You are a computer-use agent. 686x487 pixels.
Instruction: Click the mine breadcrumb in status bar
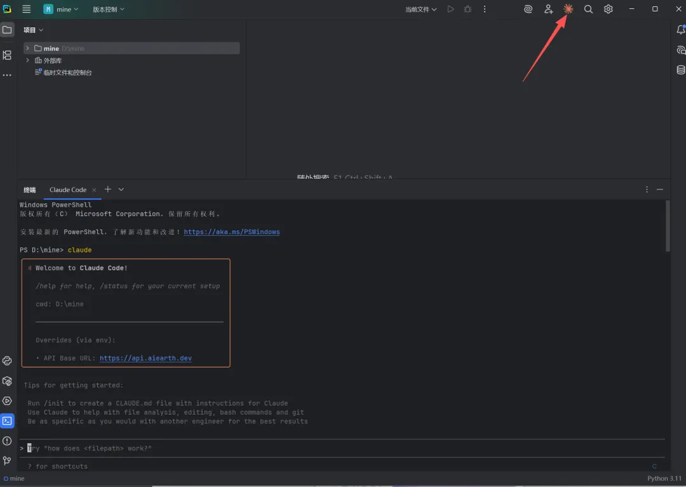click(14, 478)
